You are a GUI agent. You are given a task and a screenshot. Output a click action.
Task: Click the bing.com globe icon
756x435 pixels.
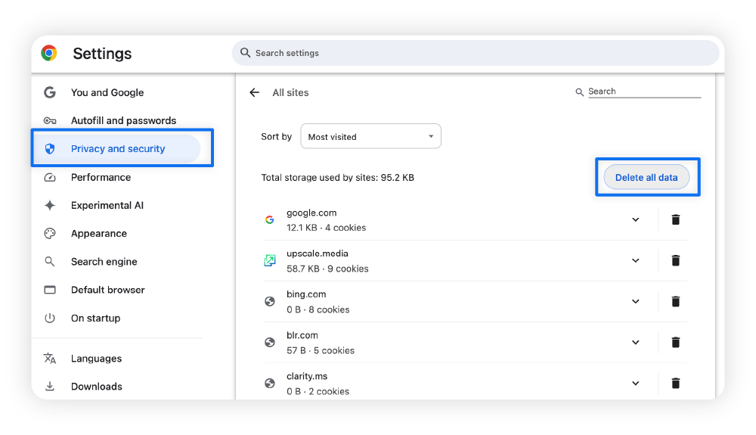coord(270,301)
